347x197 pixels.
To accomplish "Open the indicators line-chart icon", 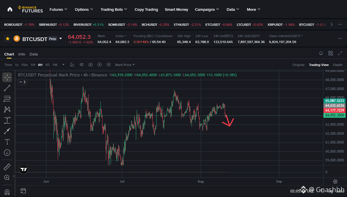I will click(x=72, y=65).
